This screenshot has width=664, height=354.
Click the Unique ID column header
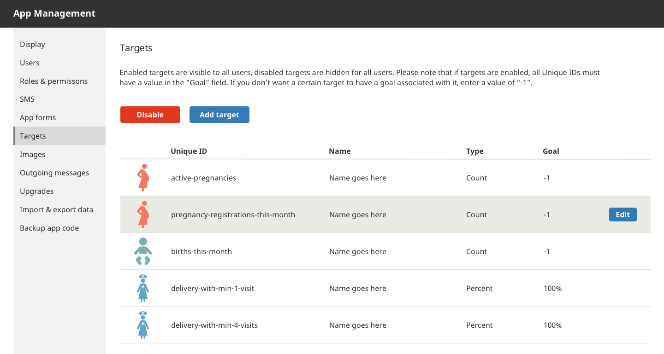pyautogui.click(x=189, y=151)
